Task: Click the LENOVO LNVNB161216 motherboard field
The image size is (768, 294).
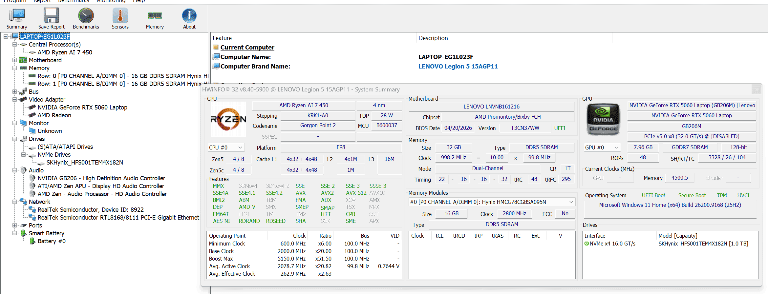Action: point(491,107)
